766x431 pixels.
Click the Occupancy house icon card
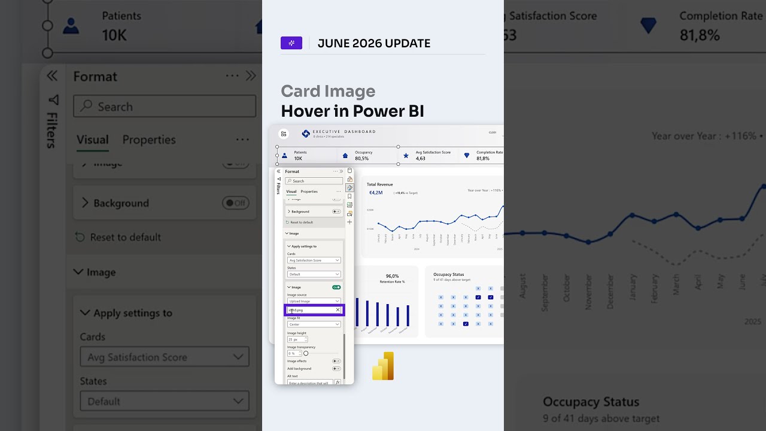pyautogui.click(x=345, y=156)
